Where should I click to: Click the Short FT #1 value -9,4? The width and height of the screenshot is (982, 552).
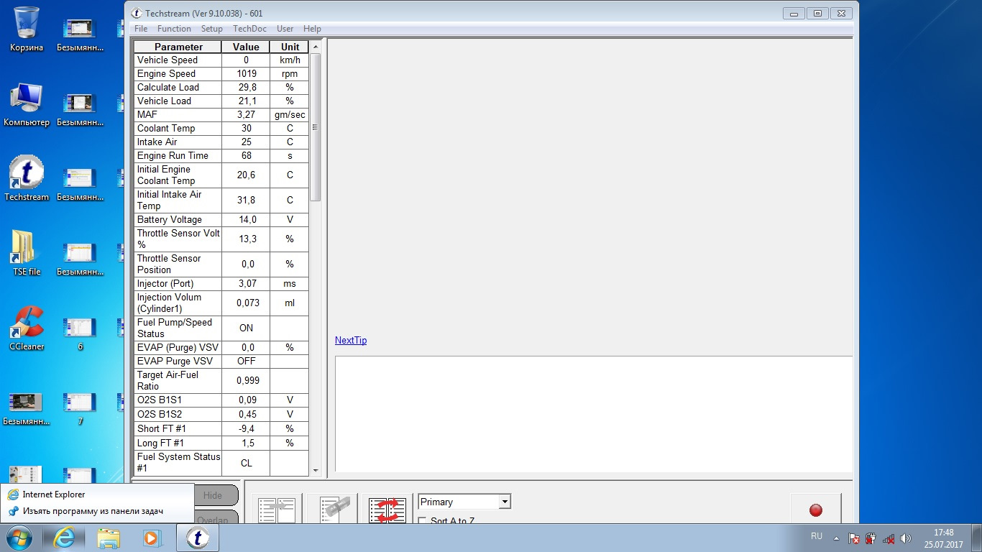246,429
